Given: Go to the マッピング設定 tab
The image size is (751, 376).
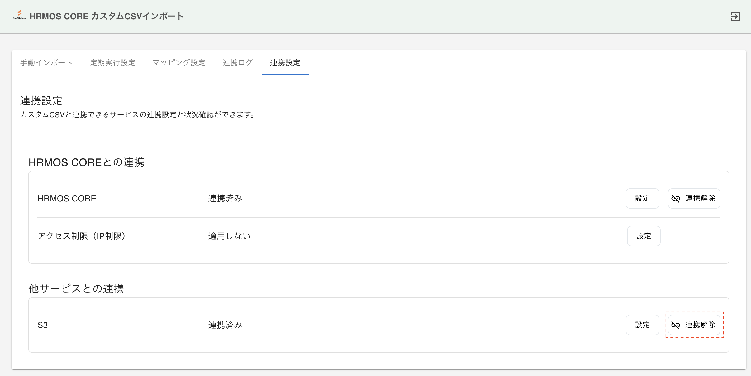Looking at the screenshot, I should pyautogui.click(x=179, y=62).
